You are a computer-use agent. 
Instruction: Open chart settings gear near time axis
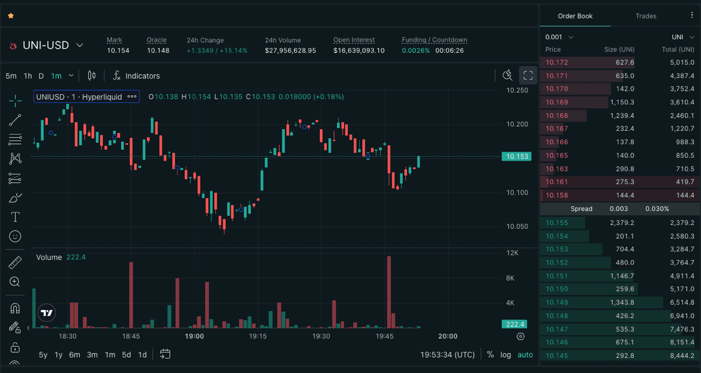(521, 336)
